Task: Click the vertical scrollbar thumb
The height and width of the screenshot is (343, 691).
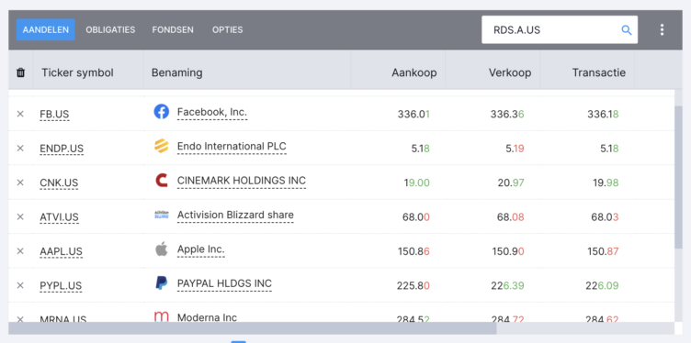Action: [679, 179]
